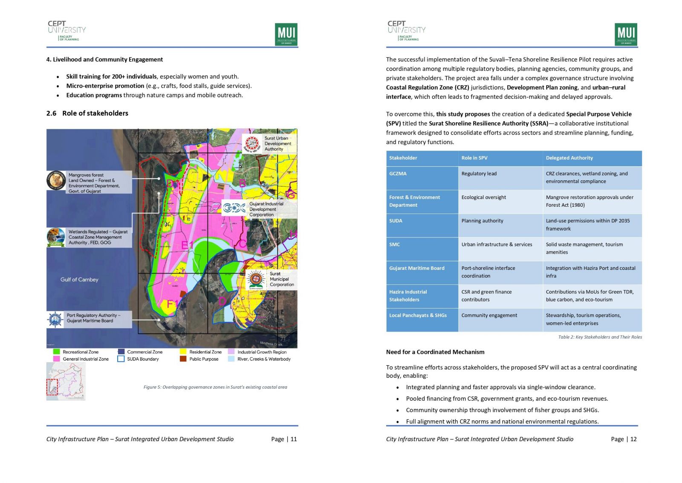The width and height of the screenshot is (682, 483).
Task: Click the 'Page | 11' footer number
Action: (x=284, y=439)
